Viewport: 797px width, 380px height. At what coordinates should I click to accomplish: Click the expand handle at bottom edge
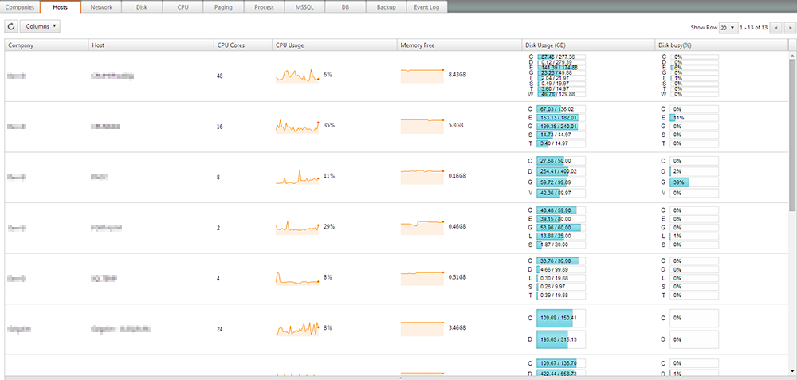401,378
